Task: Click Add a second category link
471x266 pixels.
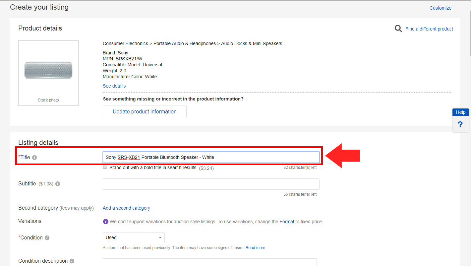Action: [126, 208]
